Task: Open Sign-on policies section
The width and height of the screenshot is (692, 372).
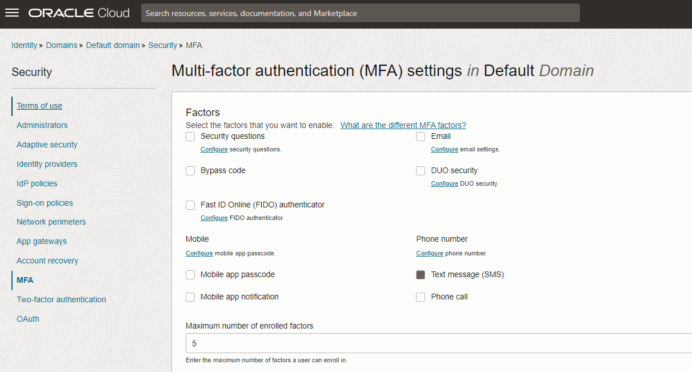Action: [45, 203]
